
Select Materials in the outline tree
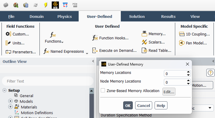tap(29, 107)
